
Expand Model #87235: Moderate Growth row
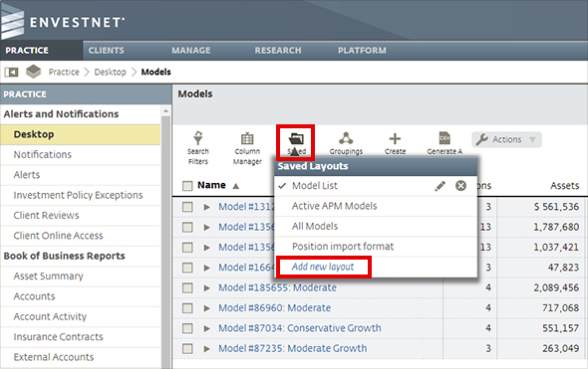pos(206,348)
